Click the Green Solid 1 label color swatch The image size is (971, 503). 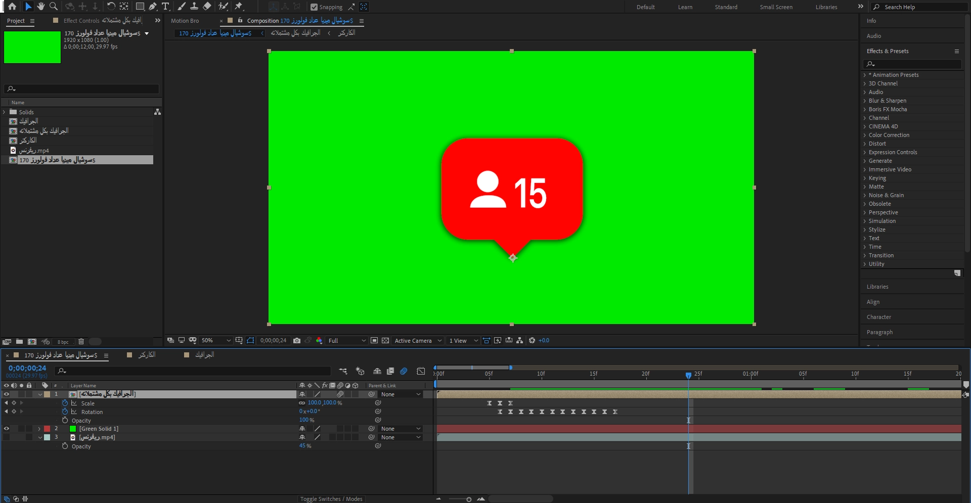pyautogui.click(x=47, y=429)
